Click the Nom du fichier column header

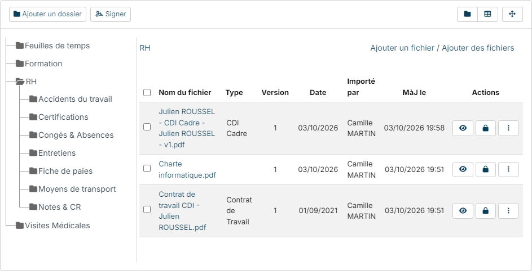click(x=185, y=92)
